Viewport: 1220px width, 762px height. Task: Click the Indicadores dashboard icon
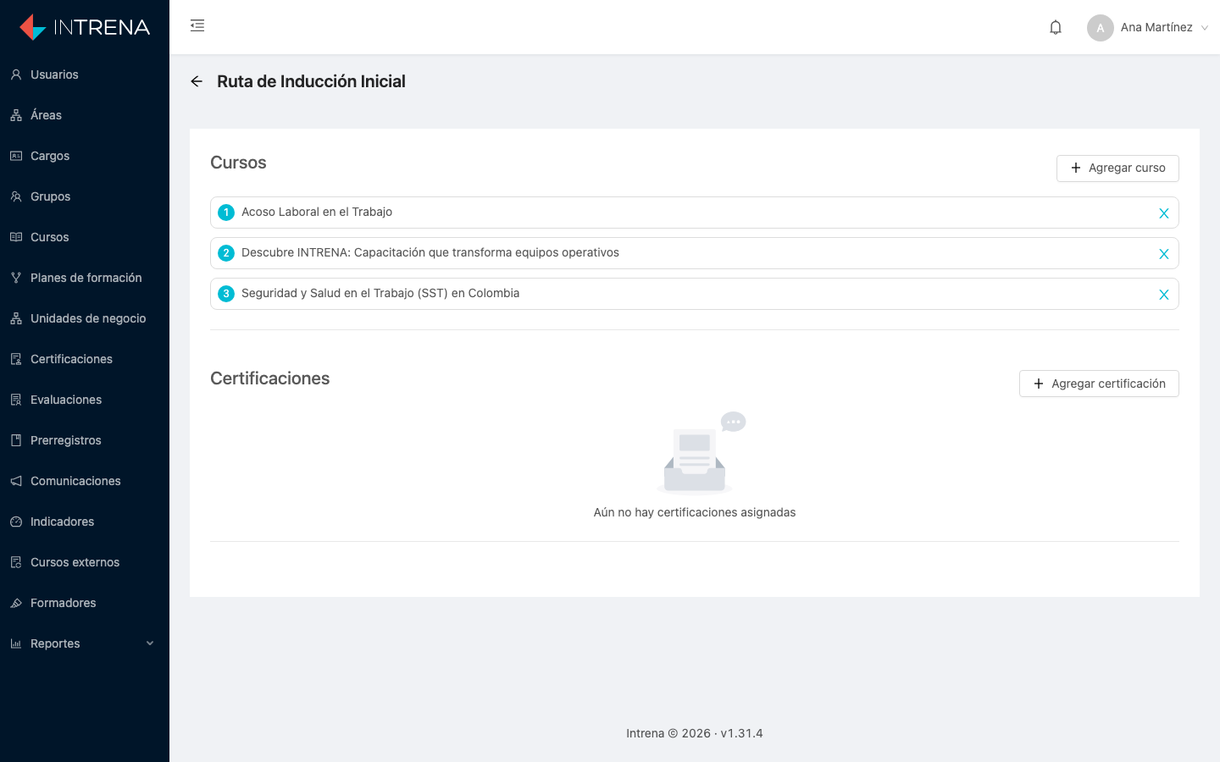point(16,522)
